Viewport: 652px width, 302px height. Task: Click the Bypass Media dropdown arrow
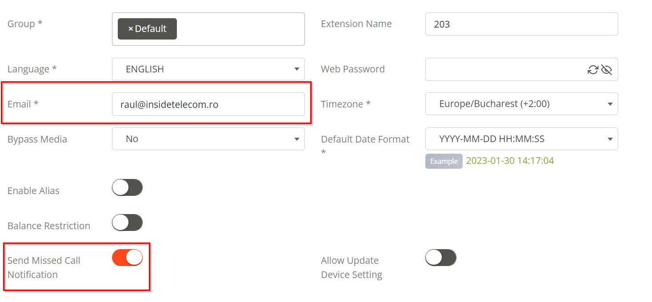point(296,139)
